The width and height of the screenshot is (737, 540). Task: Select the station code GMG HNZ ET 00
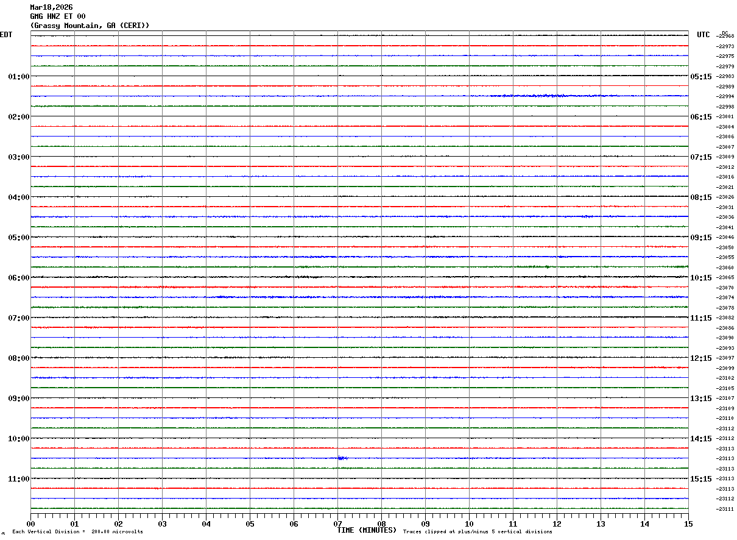(x=58, y=16)
